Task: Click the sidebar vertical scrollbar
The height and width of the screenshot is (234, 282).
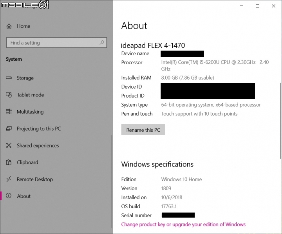Action: (112, 182)
